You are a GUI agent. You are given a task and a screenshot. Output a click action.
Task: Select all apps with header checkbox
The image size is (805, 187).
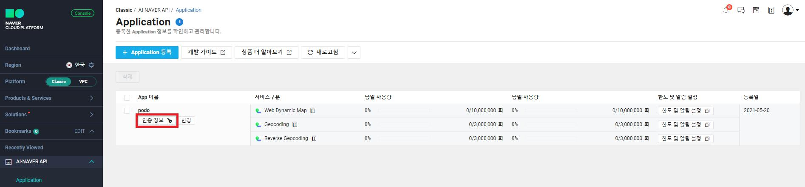[127, 98]
